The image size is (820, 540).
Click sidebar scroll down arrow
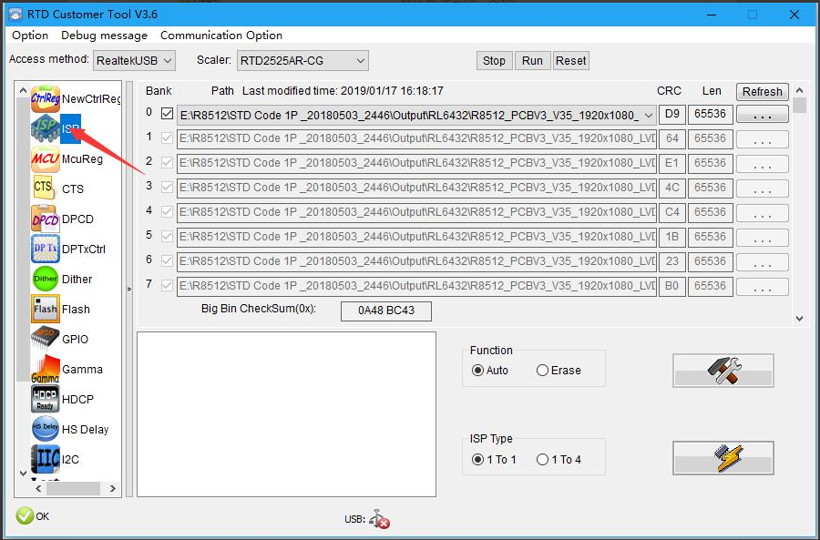pos(23,474)
